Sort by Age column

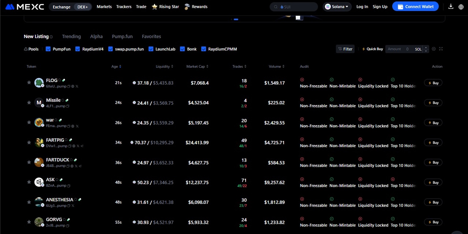116,66
